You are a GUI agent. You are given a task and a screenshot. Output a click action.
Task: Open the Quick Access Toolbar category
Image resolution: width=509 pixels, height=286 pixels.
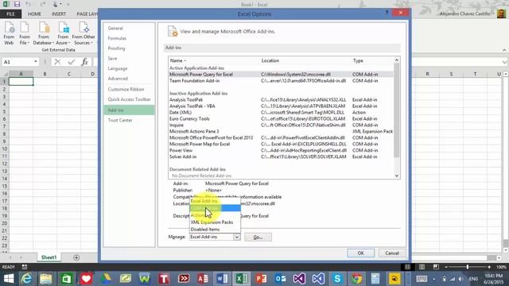coord(129,99)
